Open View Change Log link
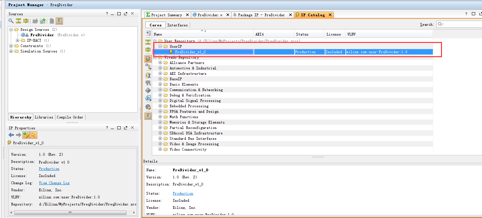The width and height of the screenshot is (482, 218). 54,183
